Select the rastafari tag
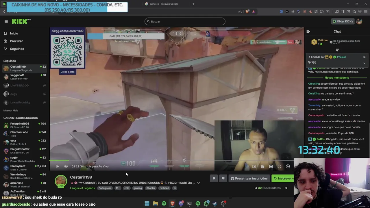The width and height of the screenshot is (370, 208). [x=164, y=188]
